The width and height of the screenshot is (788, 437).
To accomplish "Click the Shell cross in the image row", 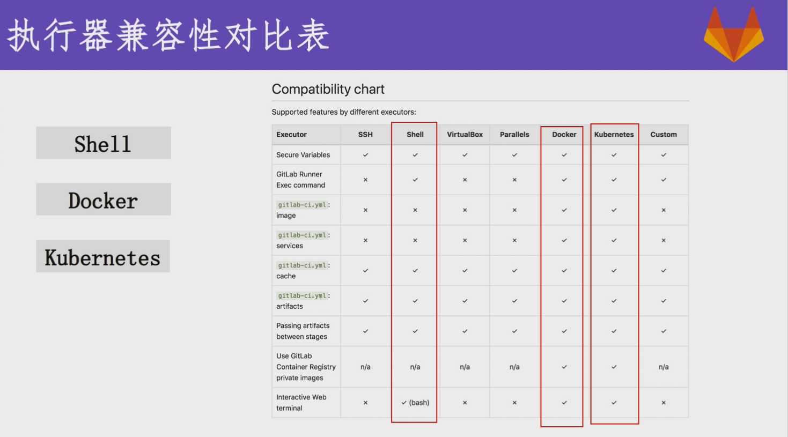I will click(415, 210).
